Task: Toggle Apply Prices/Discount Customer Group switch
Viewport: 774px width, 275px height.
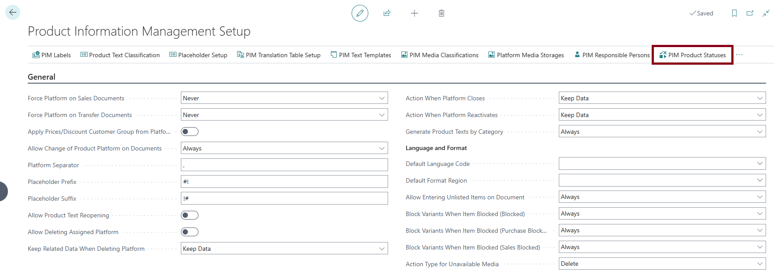Action: 190,132
